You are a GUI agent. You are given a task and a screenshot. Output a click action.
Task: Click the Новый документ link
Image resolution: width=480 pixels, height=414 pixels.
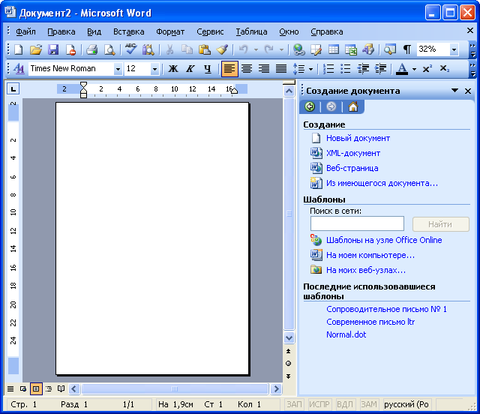pos(358,138)
